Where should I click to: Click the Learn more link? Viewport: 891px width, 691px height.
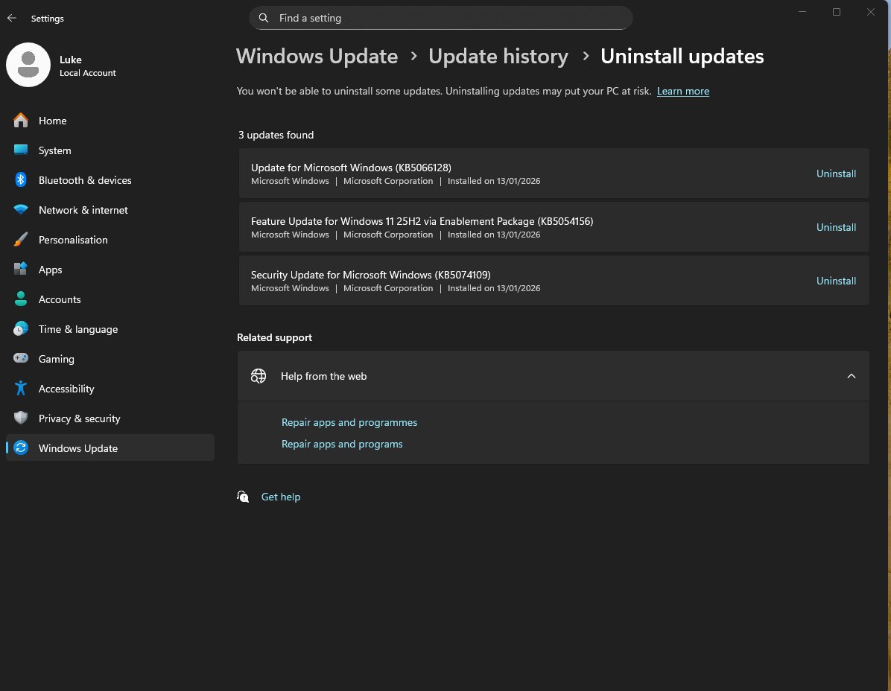pyautogui.click(x=682, y=91)
